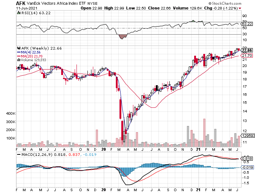Click the tallest volume bar near January 2021
This screenshot has width=255, height=193.
(204, 133)
